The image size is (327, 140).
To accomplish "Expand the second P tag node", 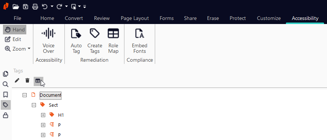I will point(43,135).
